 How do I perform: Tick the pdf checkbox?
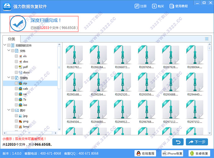tap(16, 67)
